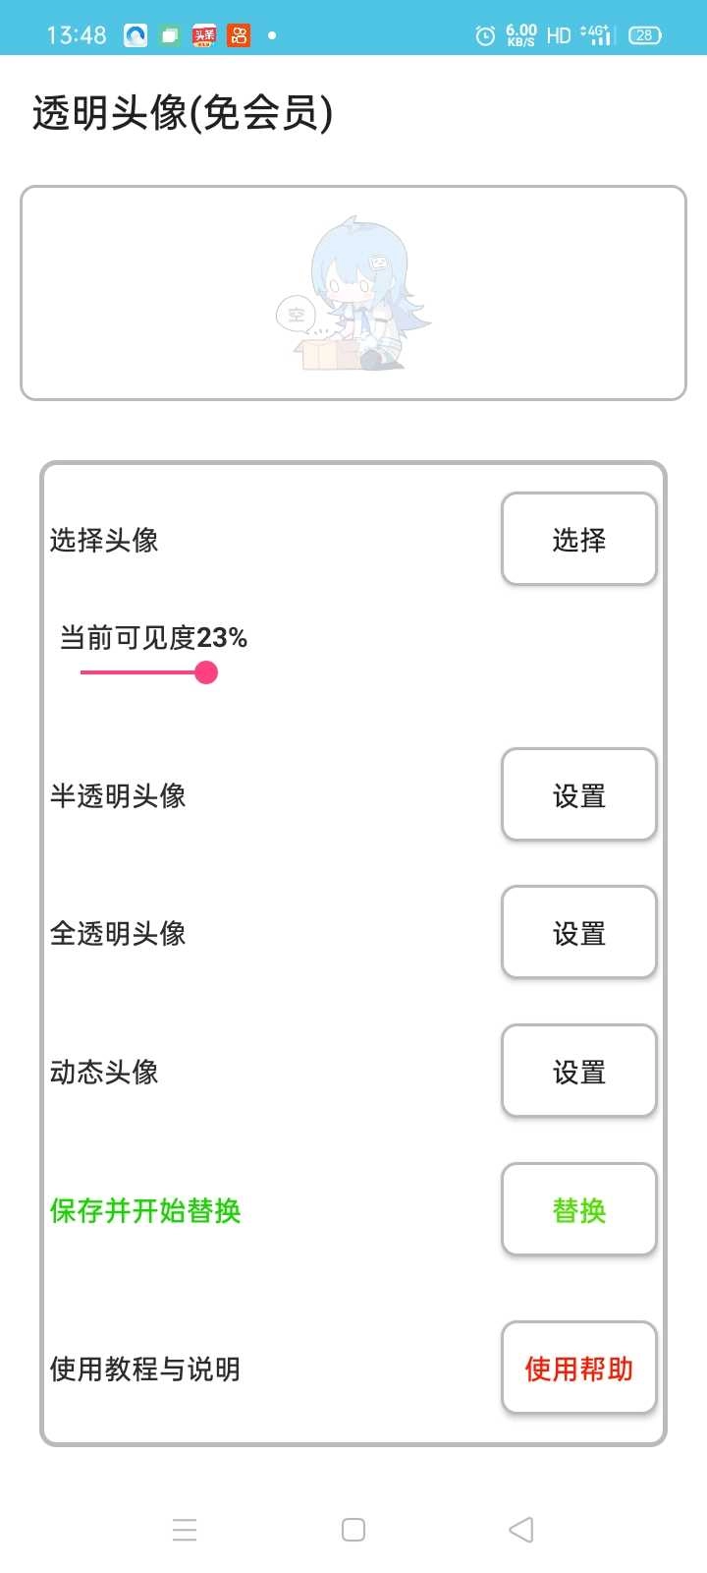Tap the orange Kuaishou notification icon
707x1573 pixels.
(x=239, y=35)
